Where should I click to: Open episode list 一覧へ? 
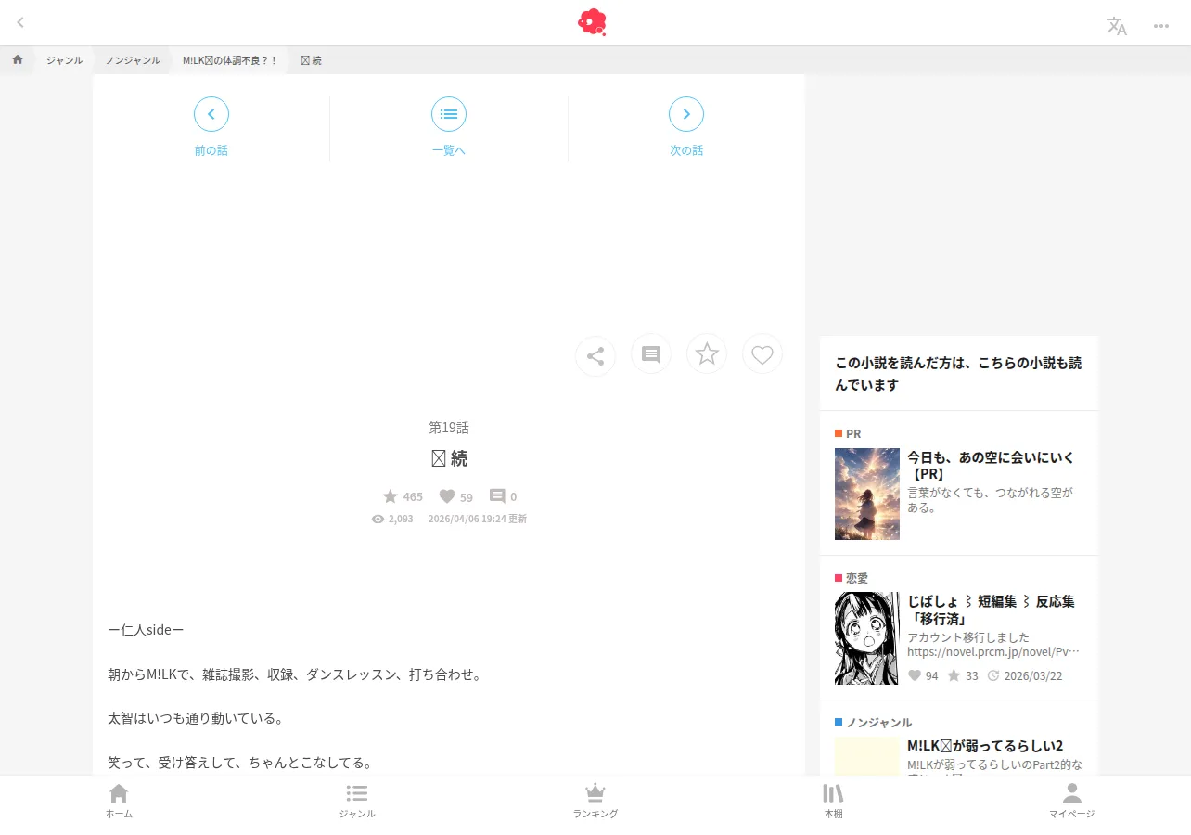pyautogui.click(x=449, y=127)
